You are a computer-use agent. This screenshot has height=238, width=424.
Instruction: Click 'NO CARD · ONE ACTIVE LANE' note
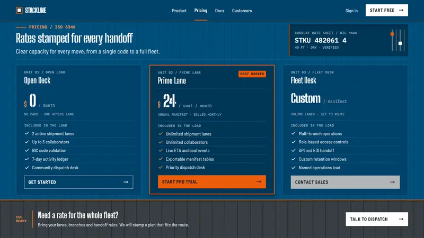pos(49,114)
